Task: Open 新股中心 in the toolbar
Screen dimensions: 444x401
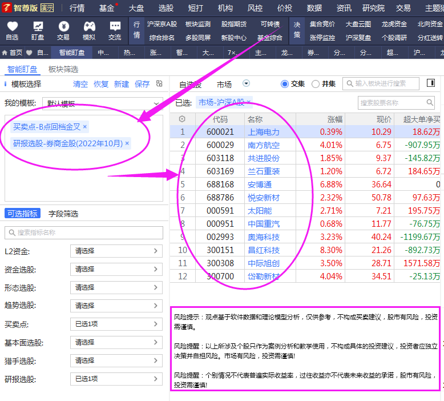Action: (234, 37)
